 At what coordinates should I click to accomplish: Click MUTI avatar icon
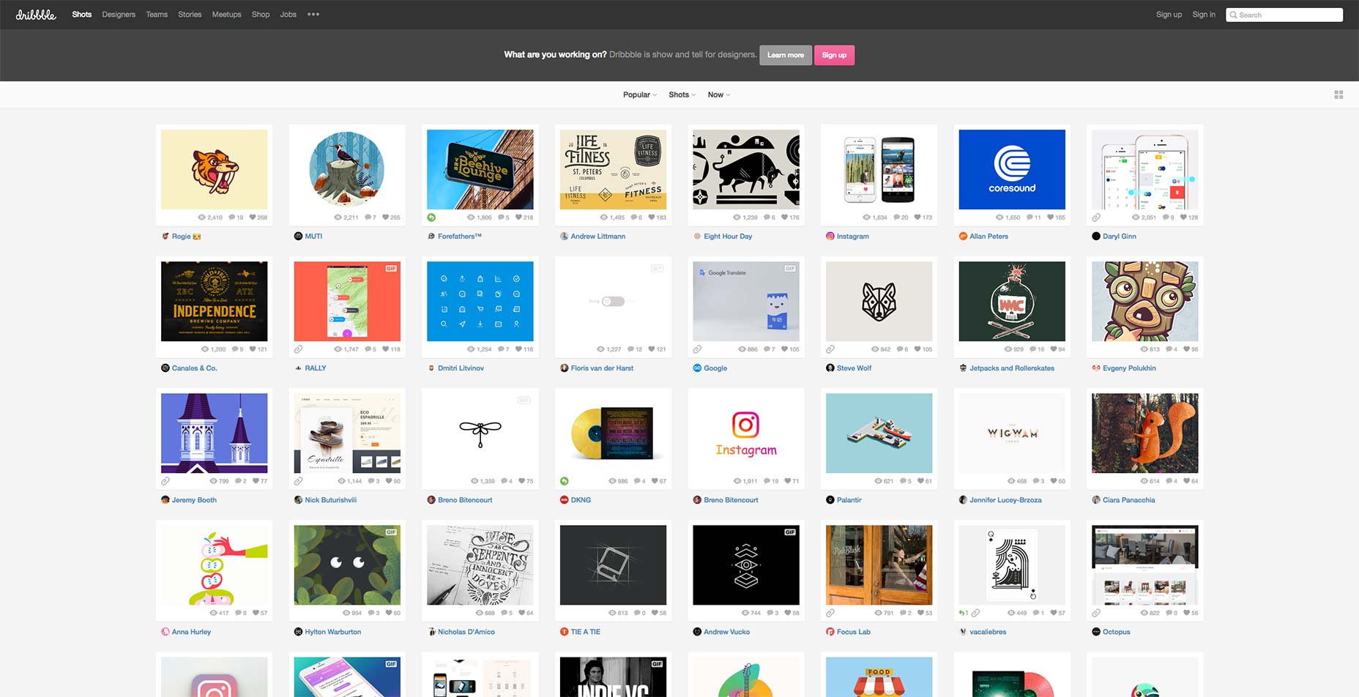pyautogui.click(x=298, y=236)
